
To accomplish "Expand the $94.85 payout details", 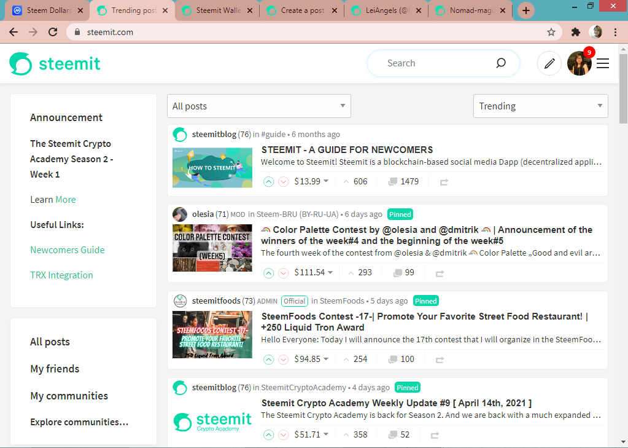I will [x=311, y=359].
